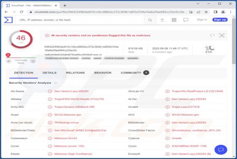Click the URL, IP address search field
This screenshot has height=159, width=237.
[82, 20]
